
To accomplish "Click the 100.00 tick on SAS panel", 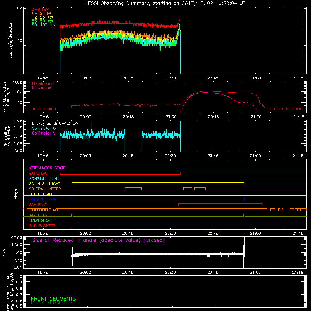I will [16, 238].
